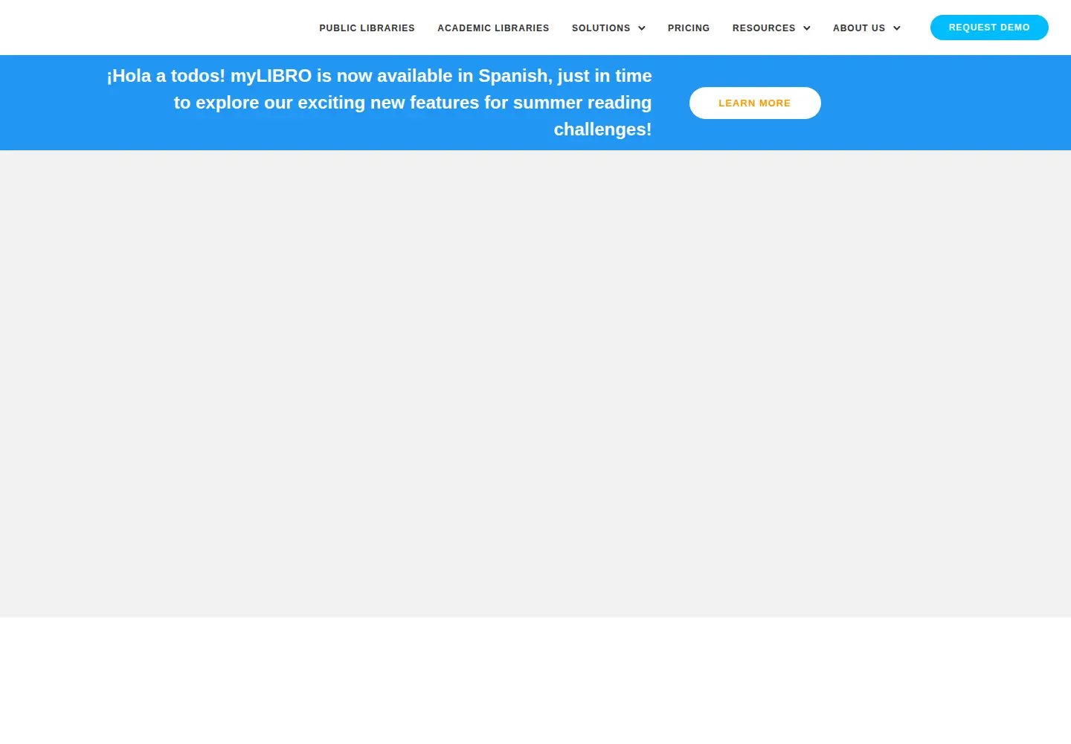Open the About Us menu item
The height and width of the screenshot is (744, 1071).
[859, 28]
